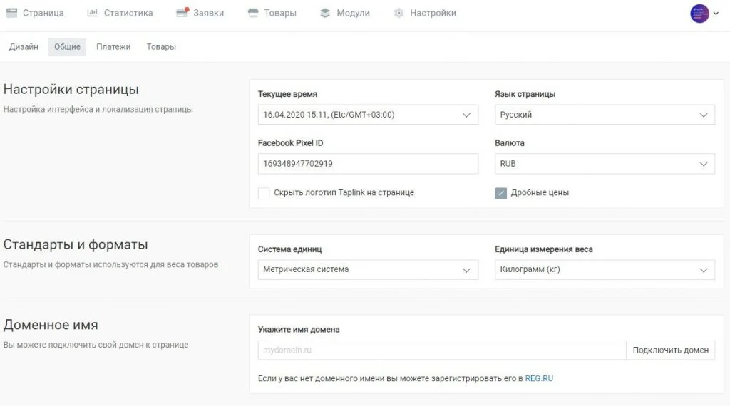
Task: Open the Текущее время timezone dropdown
Action: 368,115
